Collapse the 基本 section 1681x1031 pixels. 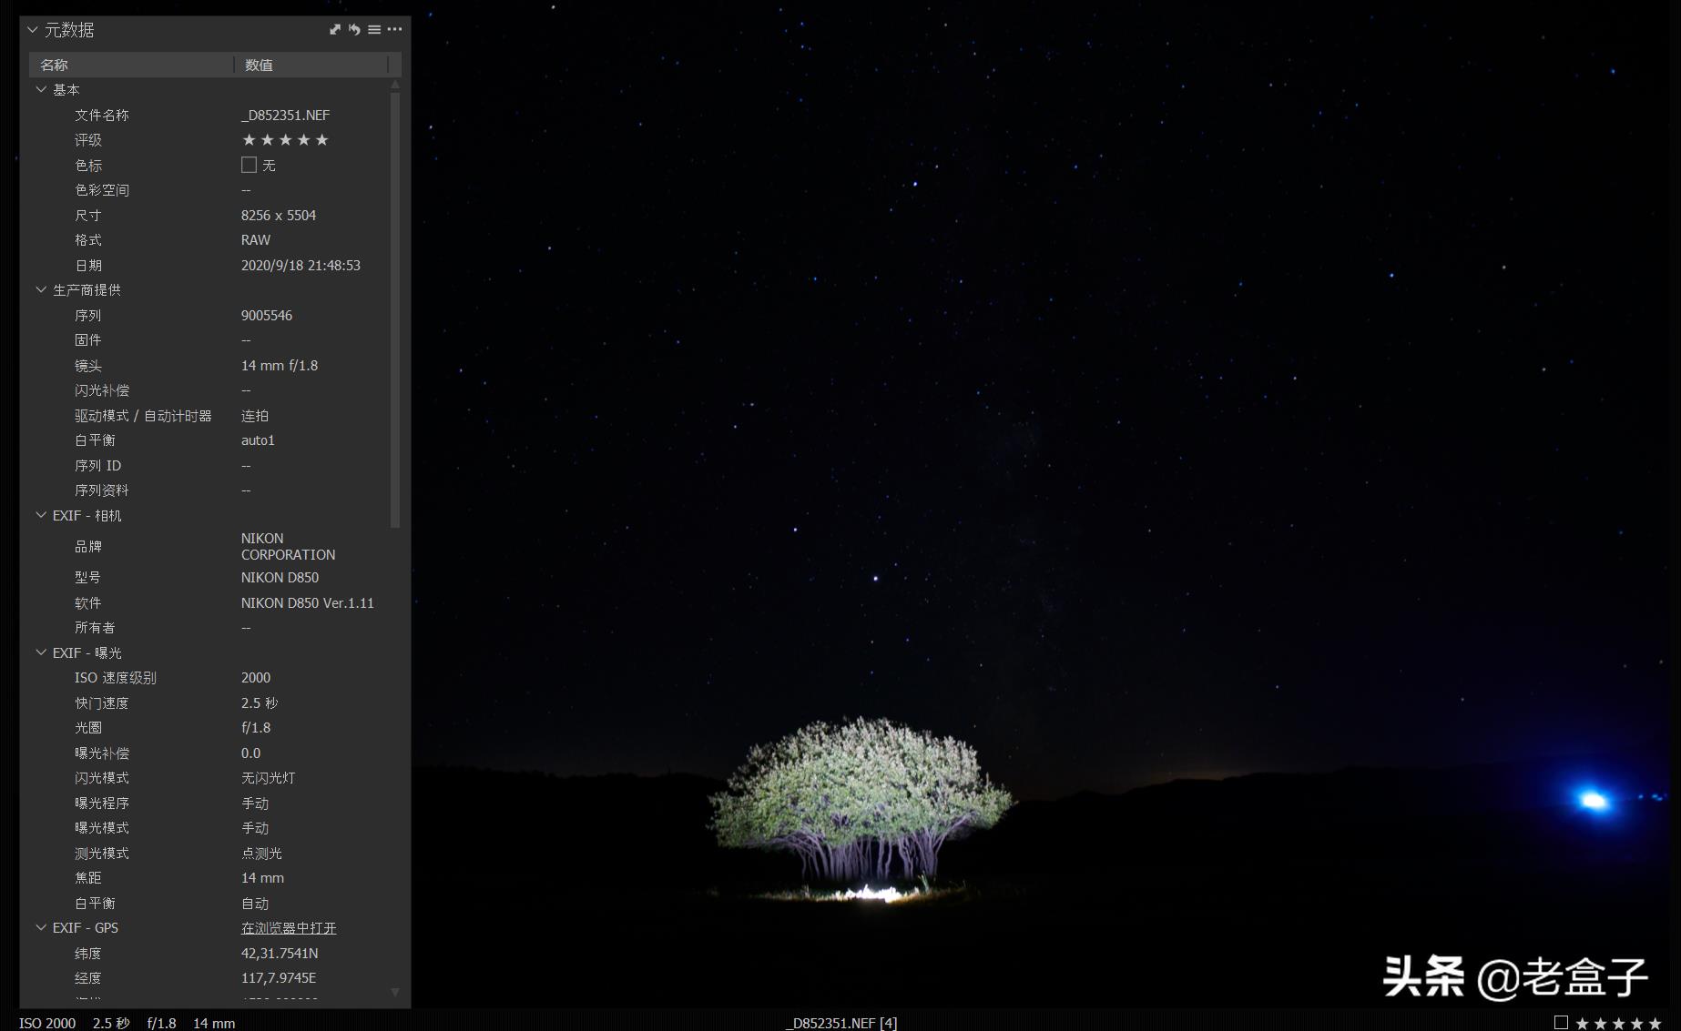point(41,89)
